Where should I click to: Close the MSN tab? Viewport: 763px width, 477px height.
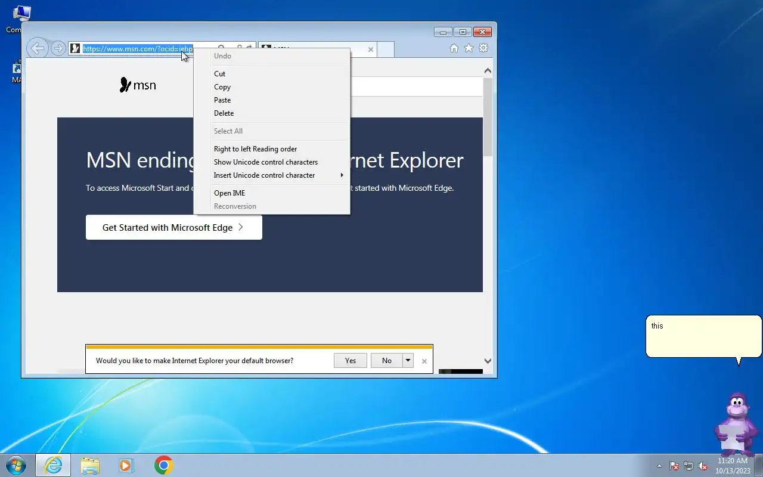pos(370,49)
